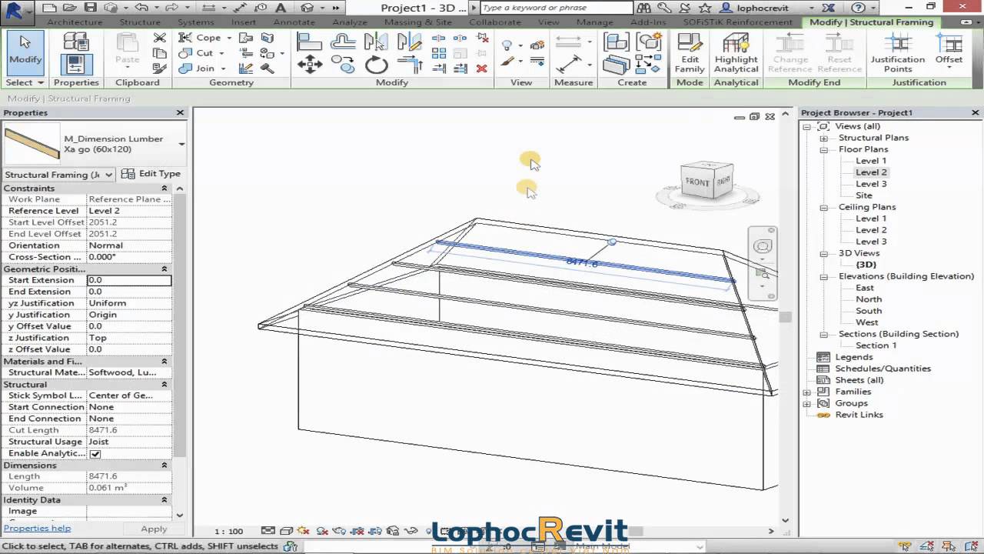This screenshot has width=984, height=554.
Task: Select the Array tool
Action: click(x=439, y=53)
